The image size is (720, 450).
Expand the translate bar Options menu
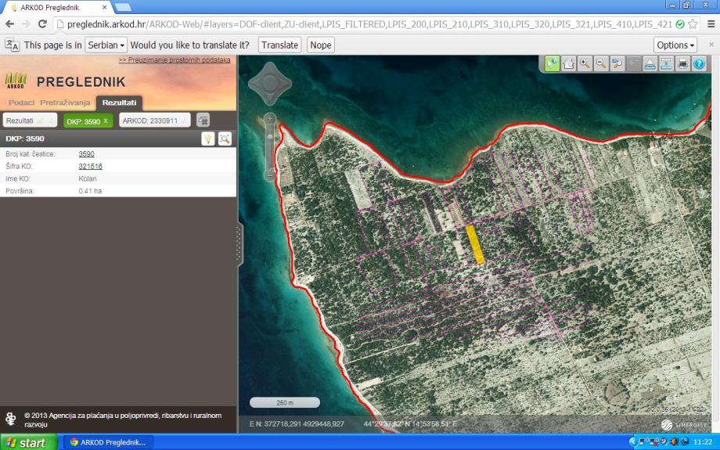click(675, 45)
